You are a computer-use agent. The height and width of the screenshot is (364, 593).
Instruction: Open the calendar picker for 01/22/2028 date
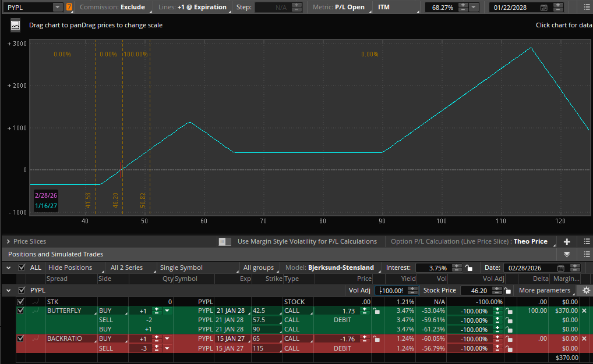click(544, 7)
